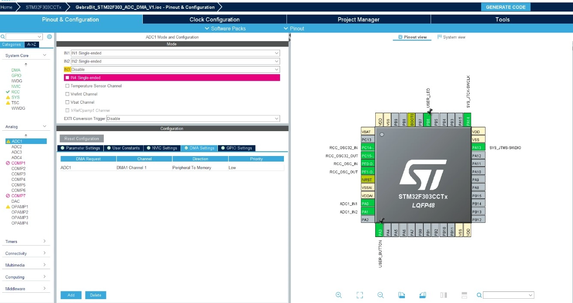Select ADC2 in the Analog list

[17, 147]
